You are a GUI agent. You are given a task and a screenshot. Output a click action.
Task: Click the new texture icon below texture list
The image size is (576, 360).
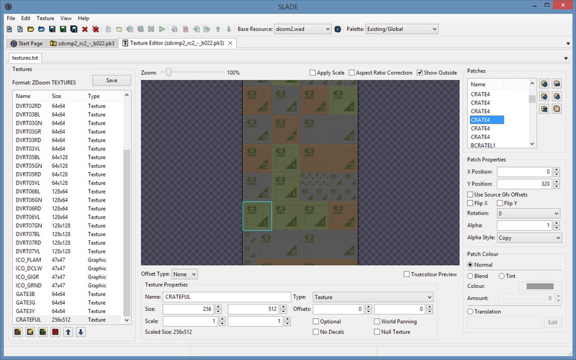pos(17,332)
